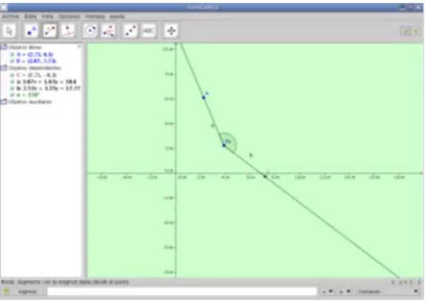Open the Opciones menu
The width and height of the screenshot is (426, 303).
point(70,16)
